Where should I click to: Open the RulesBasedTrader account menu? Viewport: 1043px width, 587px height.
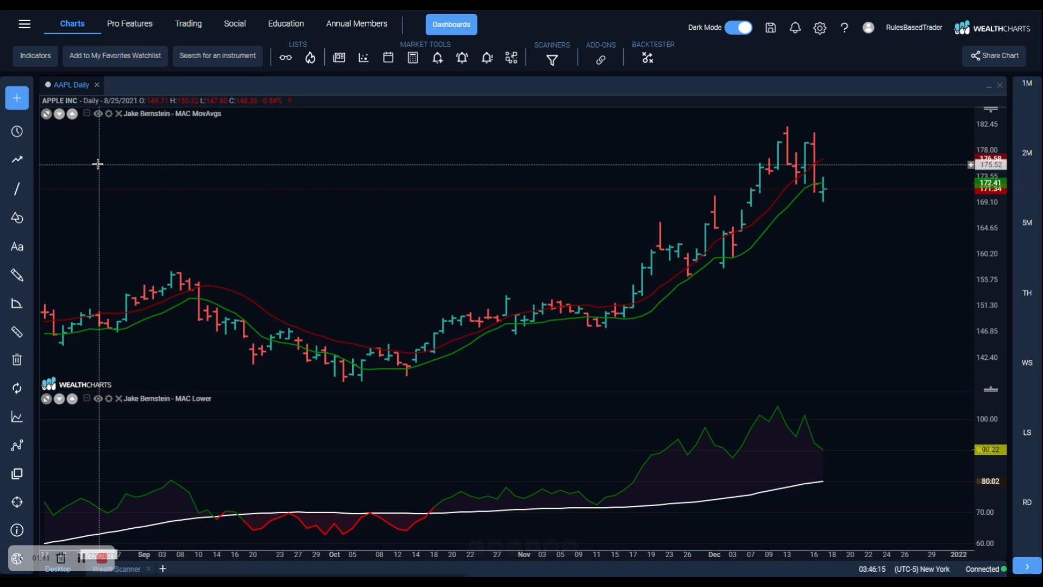tap(914, 28)
